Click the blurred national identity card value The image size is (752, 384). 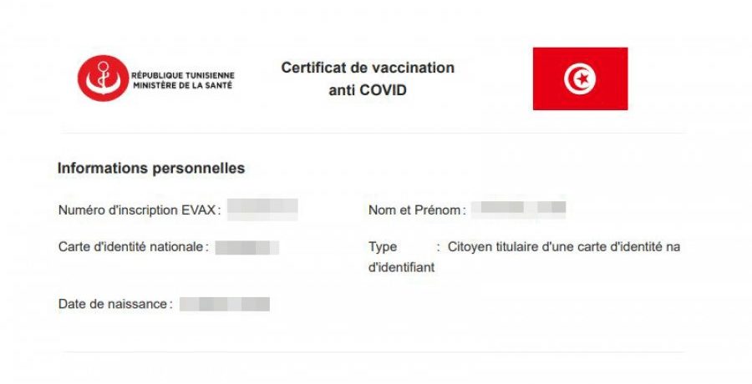pos(246,247)
